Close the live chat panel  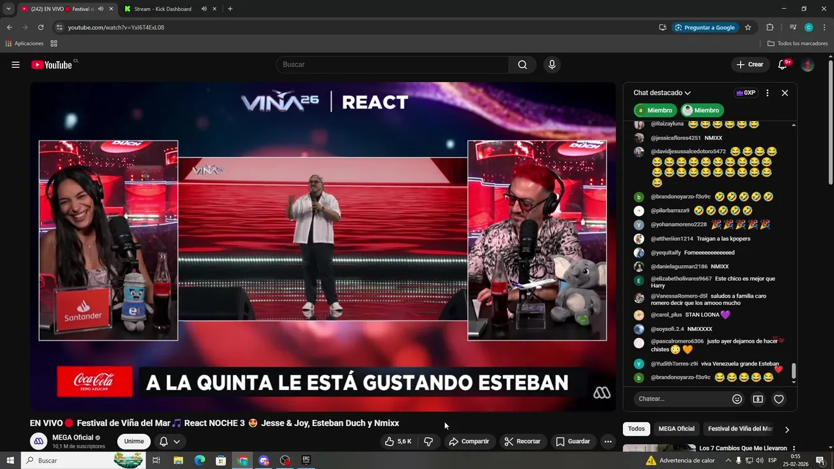click(785, 93)
